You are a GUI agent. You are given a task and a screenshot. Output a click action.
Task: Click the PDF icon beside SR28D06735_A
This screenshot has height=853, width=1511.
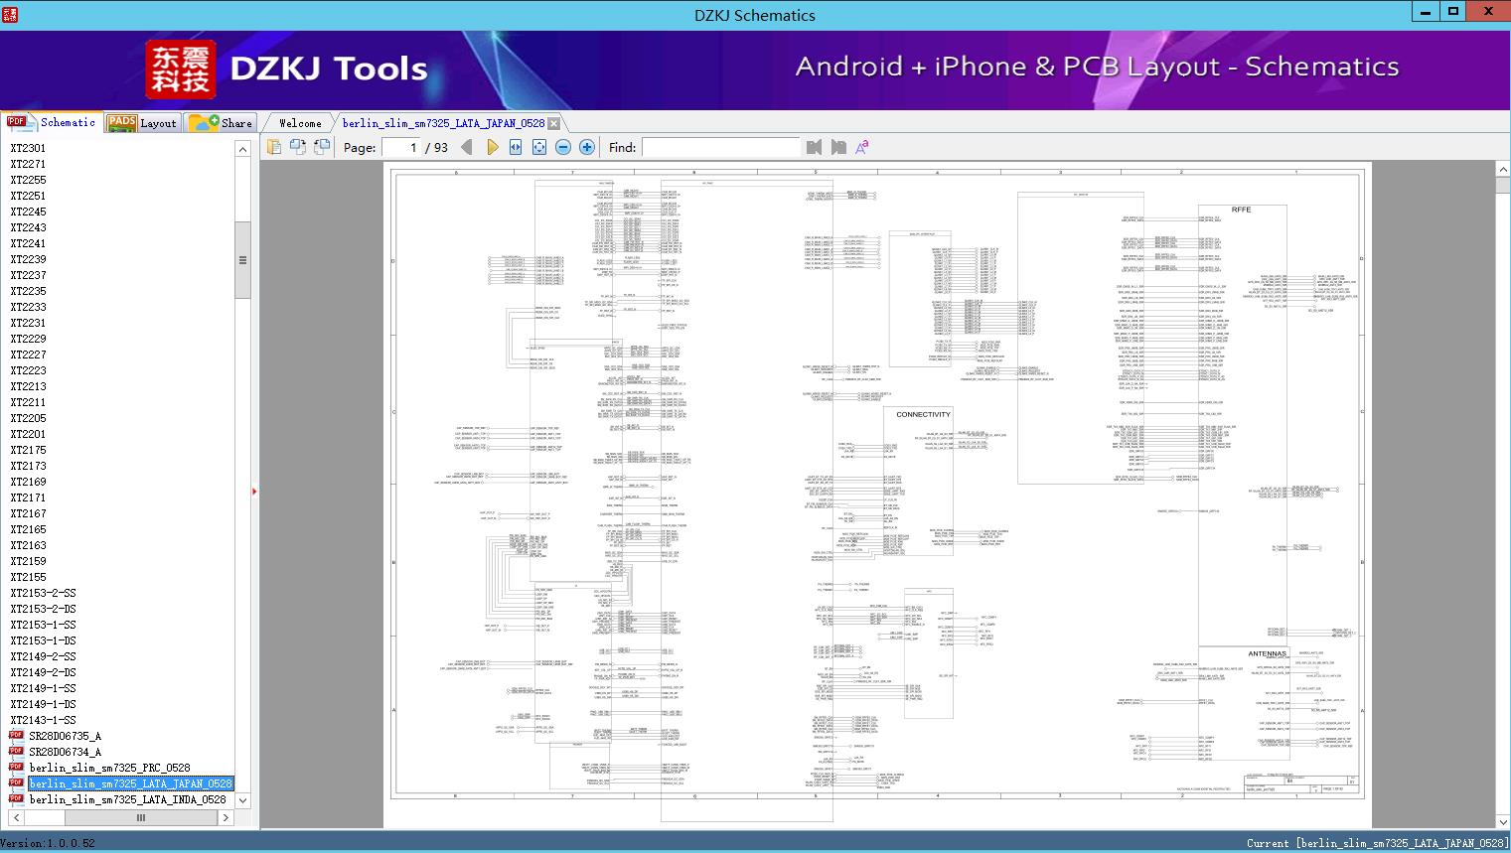16,736
